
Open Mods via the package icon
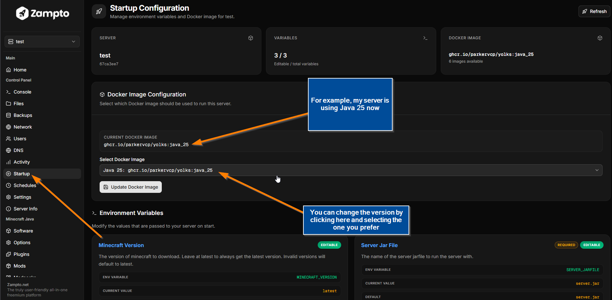(x=8, y=266)
